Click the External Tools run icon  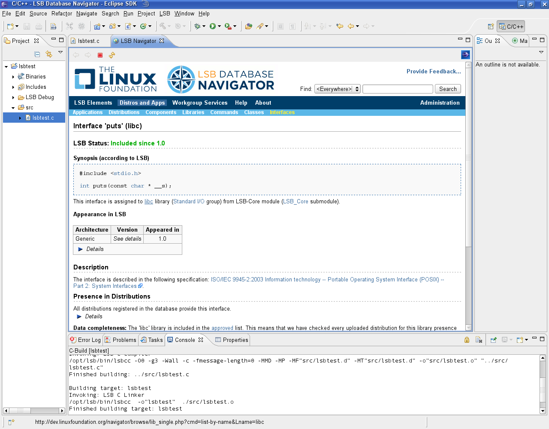228,26
